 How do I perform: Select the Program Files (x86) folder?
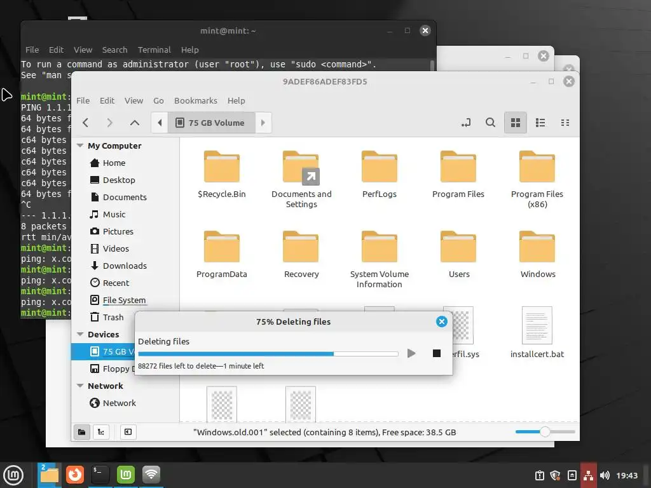(537, 179)
